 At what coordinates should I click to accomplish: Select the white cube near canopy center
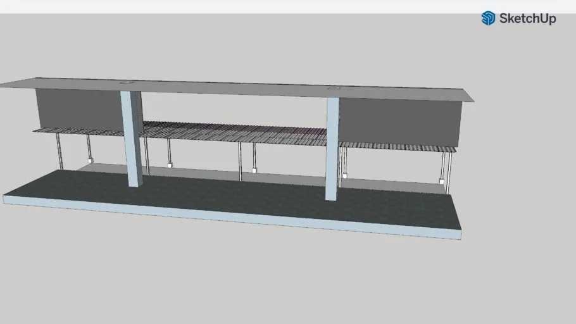tap(254, 170)
